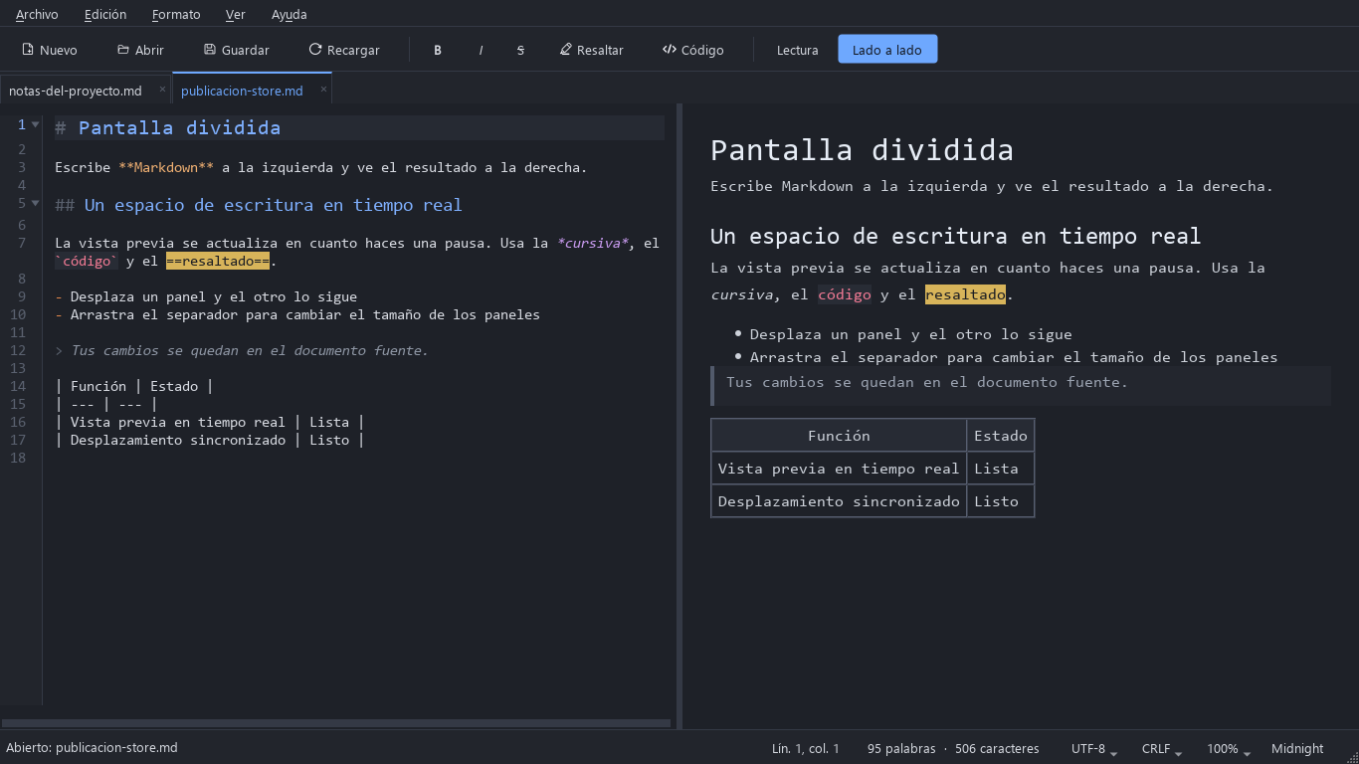
Task: Apply strikethrough with the S button
Action: tap(520, 50)
